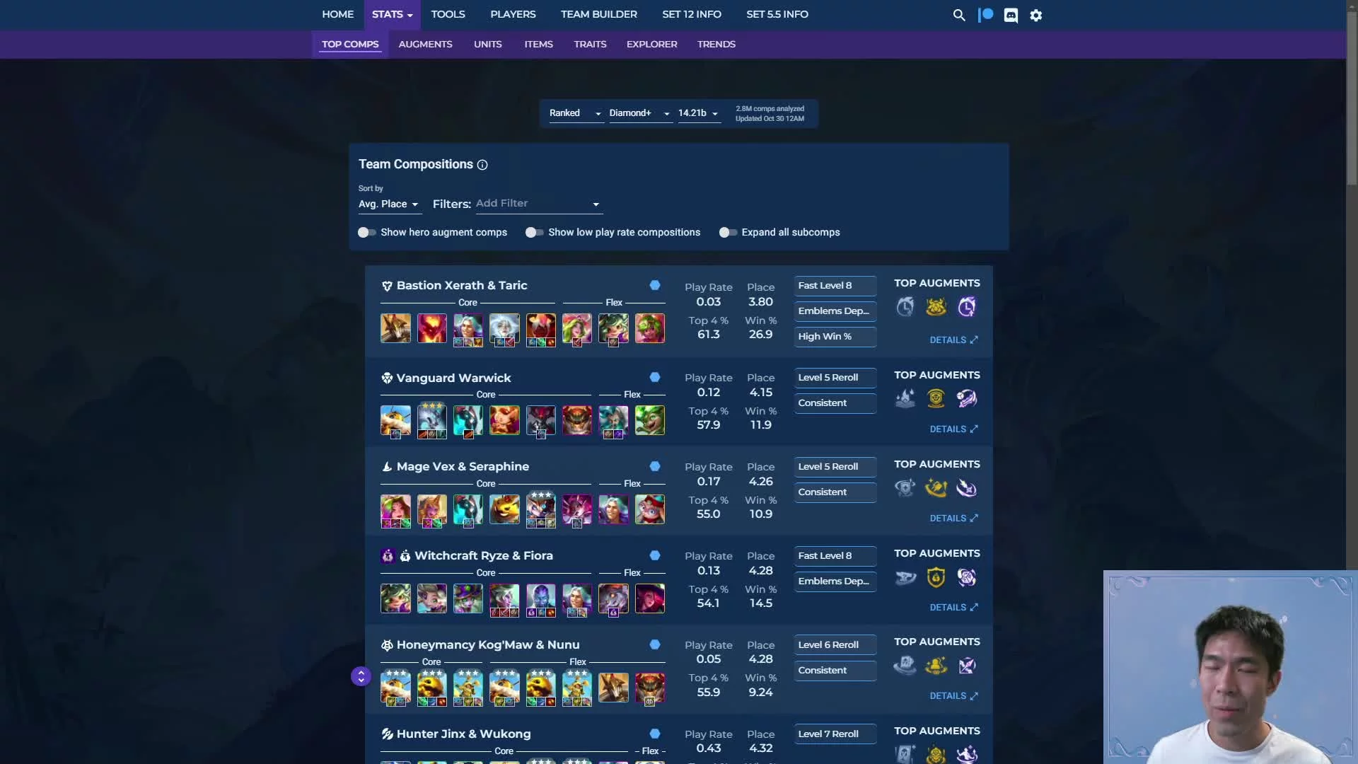Open TEAM BUILDER in the top navigation
The height and width of the screenshot is (764, 1358).
598,15
